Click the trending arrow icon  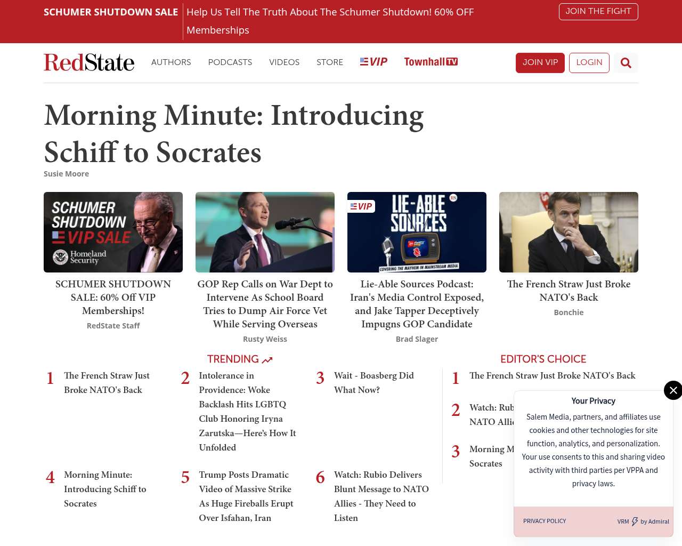267,360
